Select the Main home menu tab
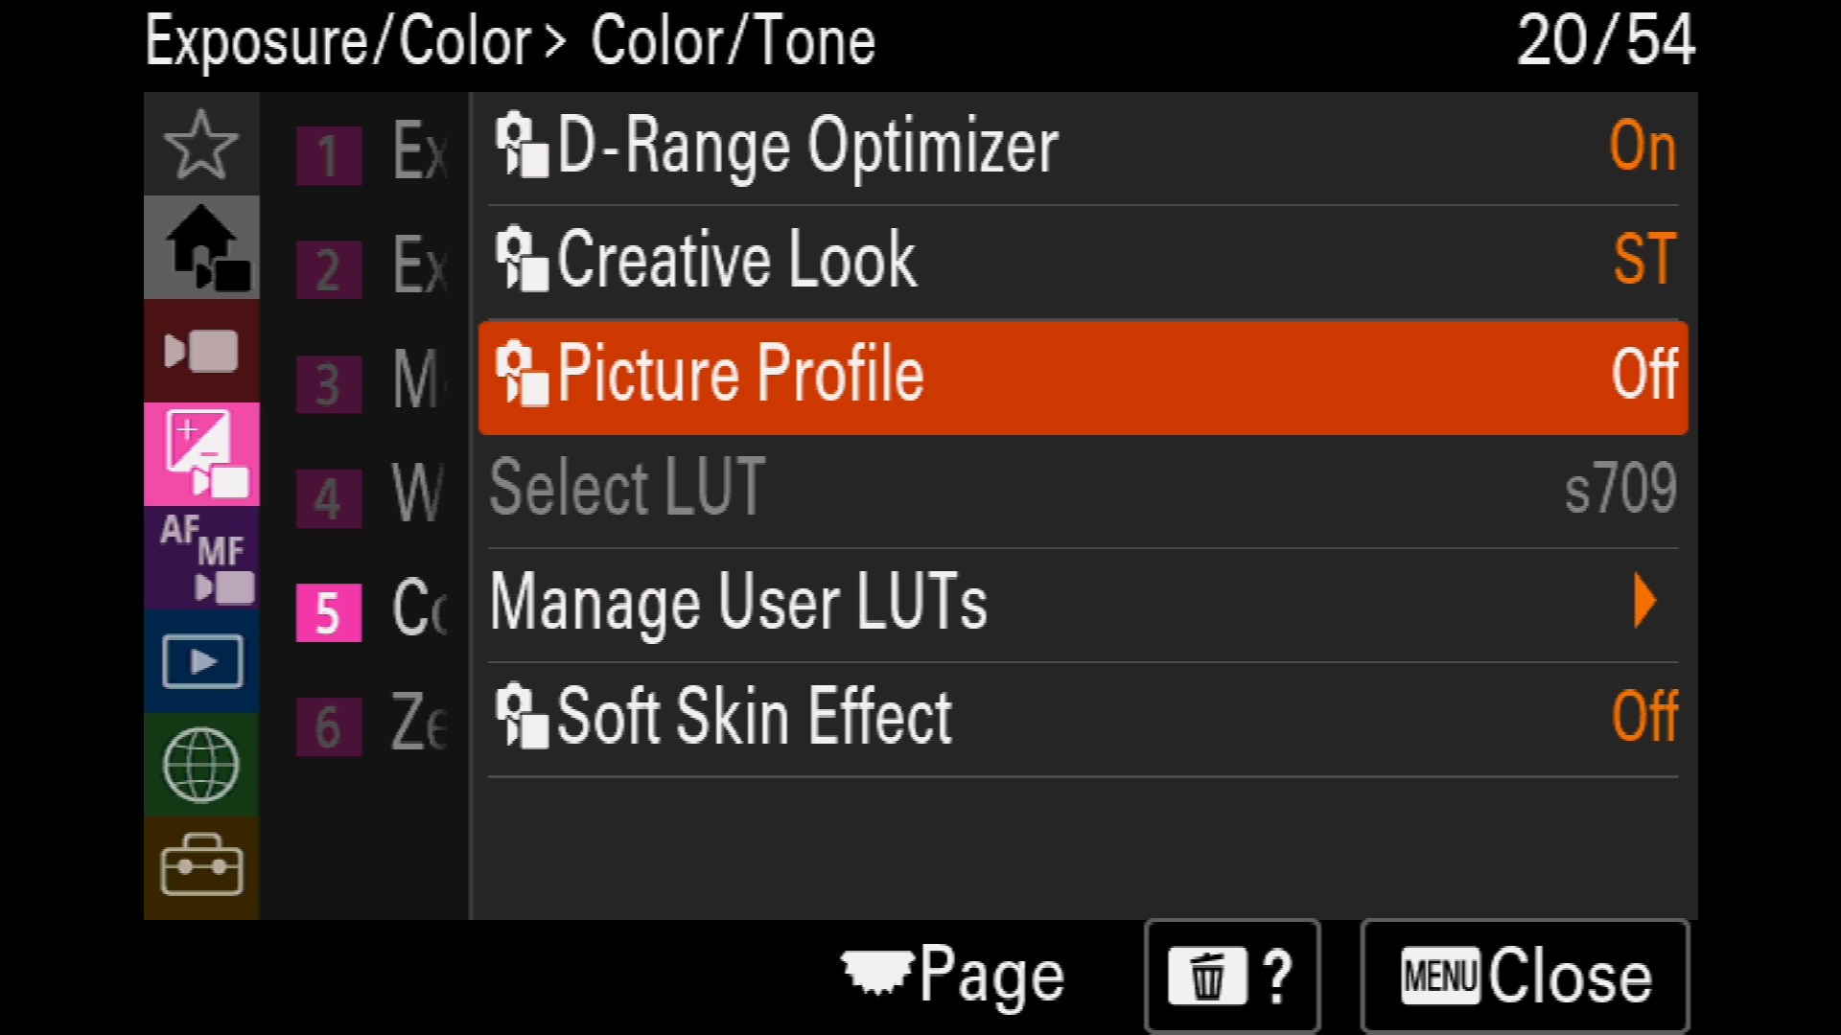Viewport: 1841px width, 1035px height. [x=201, y=248]
